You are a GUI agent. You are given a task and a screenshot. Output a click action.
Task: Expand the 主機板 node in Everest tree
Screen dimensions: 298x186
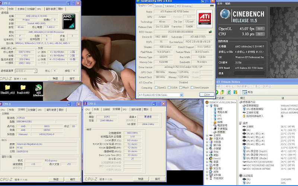(x=207, y=135)
